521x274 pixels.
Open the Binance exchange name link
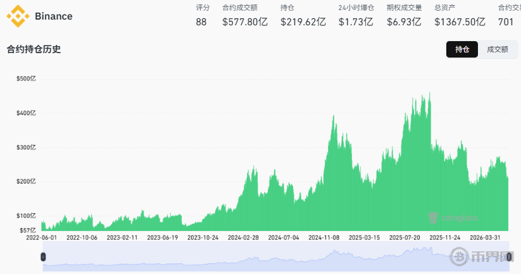click(x=54, y=16)
